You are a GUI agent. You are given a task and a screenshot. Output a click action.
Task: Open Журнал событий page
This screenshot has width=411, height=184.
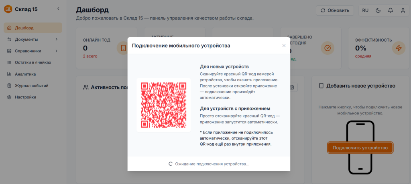tap(31, 86)
